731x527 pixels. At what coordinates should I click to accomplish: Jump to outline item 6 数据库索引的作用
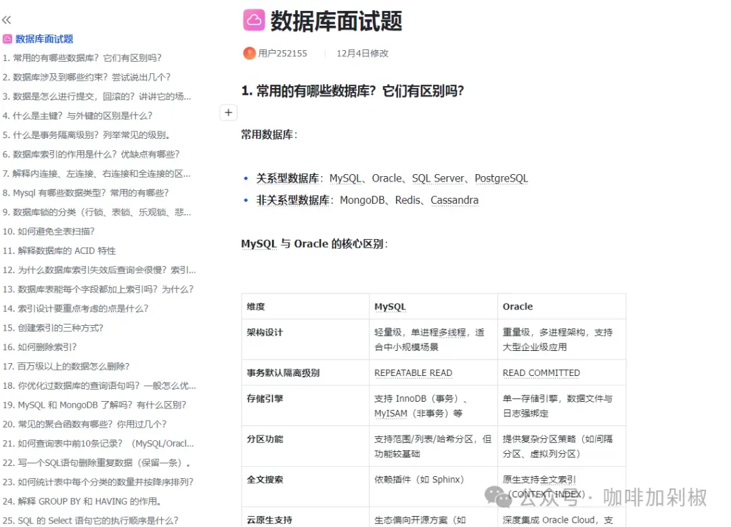(x=91, y=154)
